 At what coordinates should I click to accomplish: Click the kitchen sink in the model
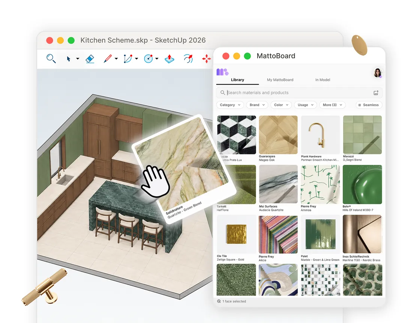(x=65, y=180)
